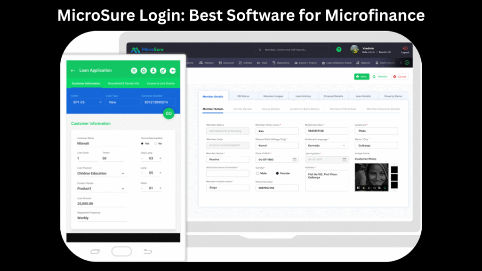482x271 pixels.
Task: Click the green help question mark icon
Action: tap(339, 49)
